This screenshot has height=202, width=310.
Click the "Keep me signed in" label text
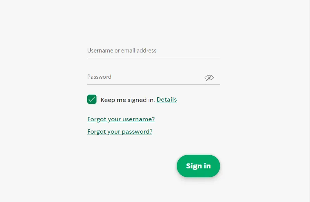[x=127, y=100]
